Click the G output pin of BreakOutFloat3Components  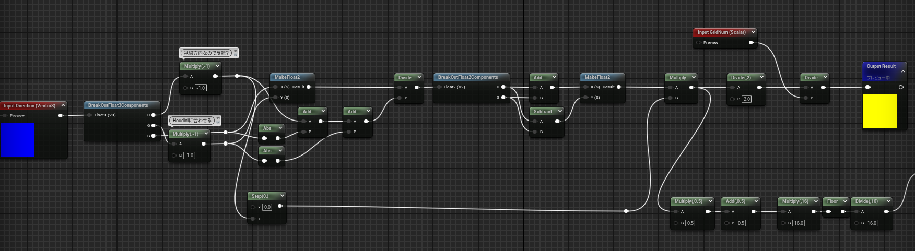pos(154,125)
